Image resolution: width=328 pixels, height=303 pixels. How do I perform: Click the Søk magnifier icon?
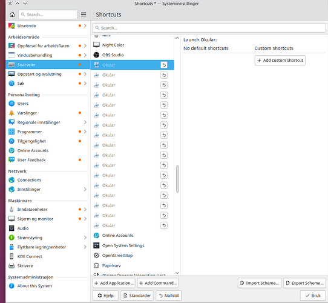[11, 84]
